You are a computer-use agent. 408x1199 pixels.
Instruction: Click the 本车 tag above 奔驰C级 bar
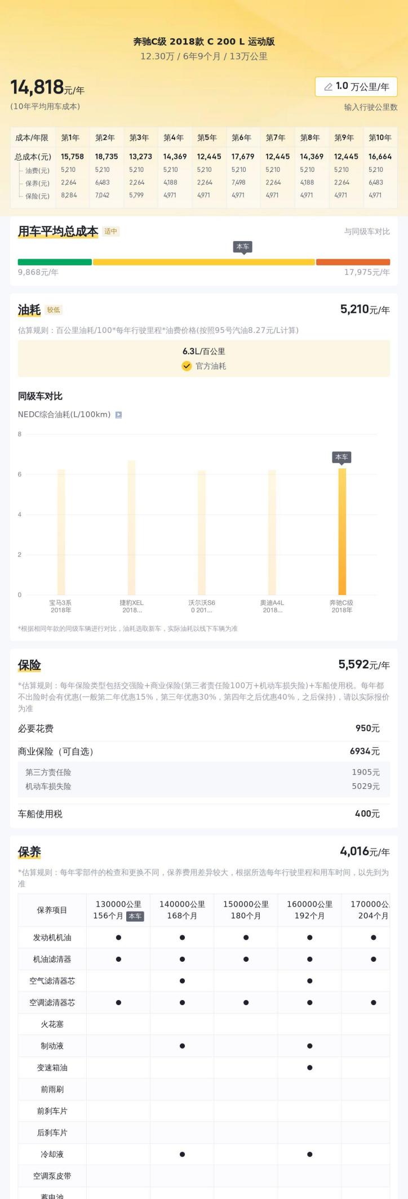pos(342,457)
